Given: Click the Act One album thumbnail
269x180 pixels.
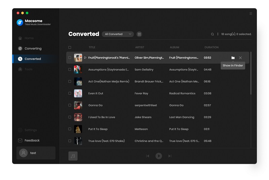Looking at the screenshot, I should (78, 81).
